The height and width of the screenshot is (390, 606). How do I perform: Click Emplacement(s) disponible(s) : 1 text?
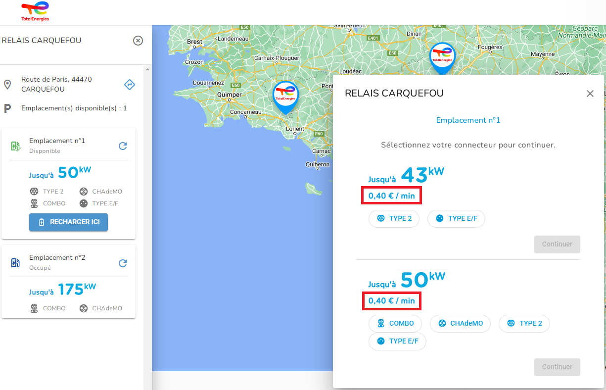[74, 108]
